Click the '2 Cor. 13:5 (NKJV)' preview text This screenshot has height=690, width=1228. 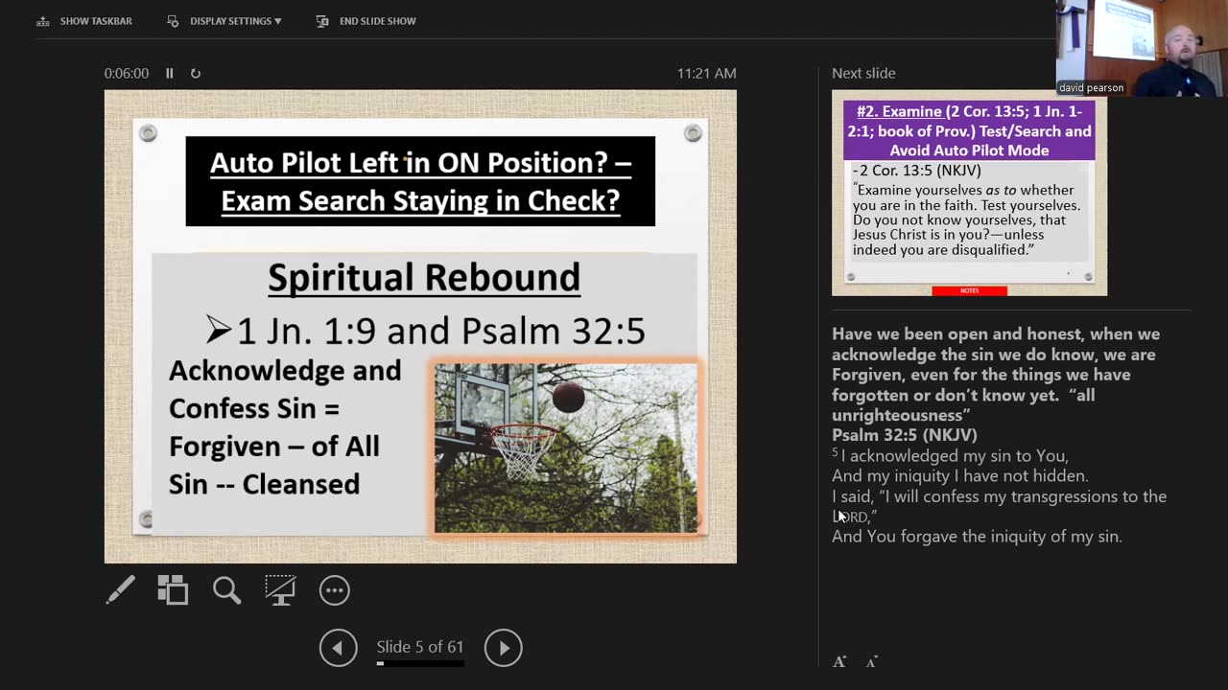point(916,171)
